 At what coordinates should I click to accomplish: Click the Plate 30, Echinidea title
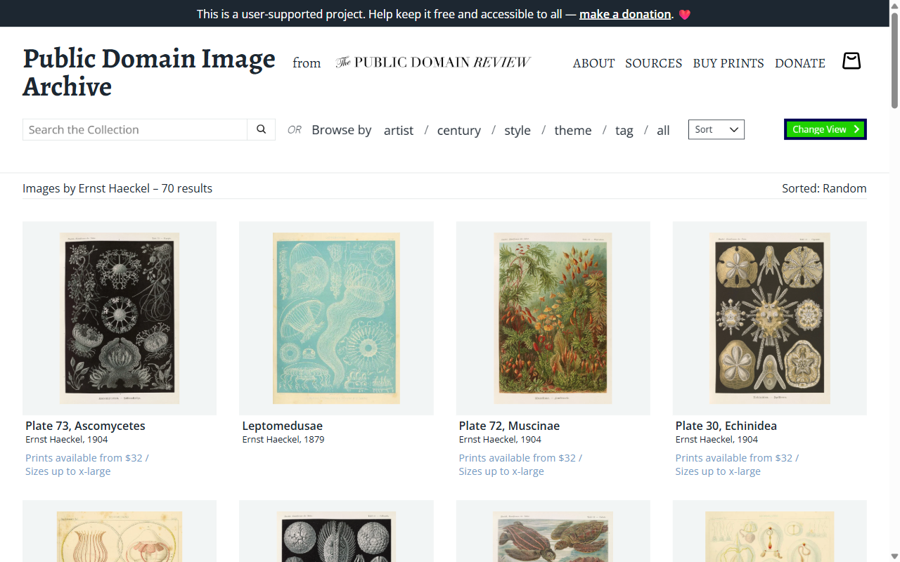[x=726, y=426]
